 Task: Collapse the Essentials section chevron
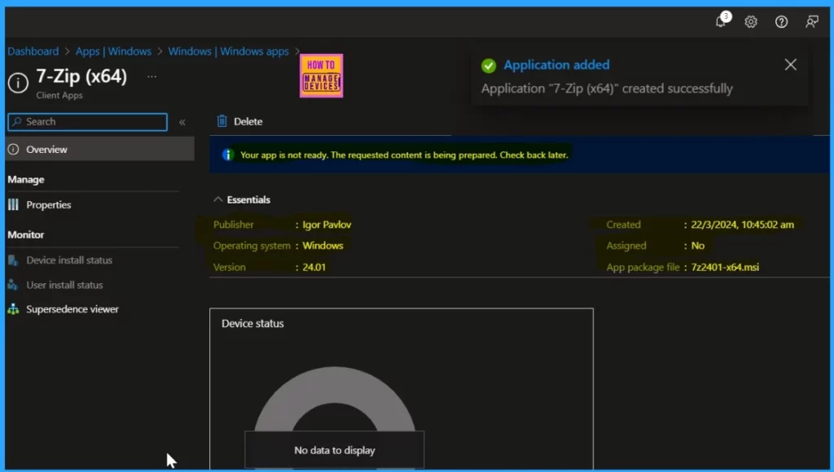pyautogui.click(x=217, y=199)
